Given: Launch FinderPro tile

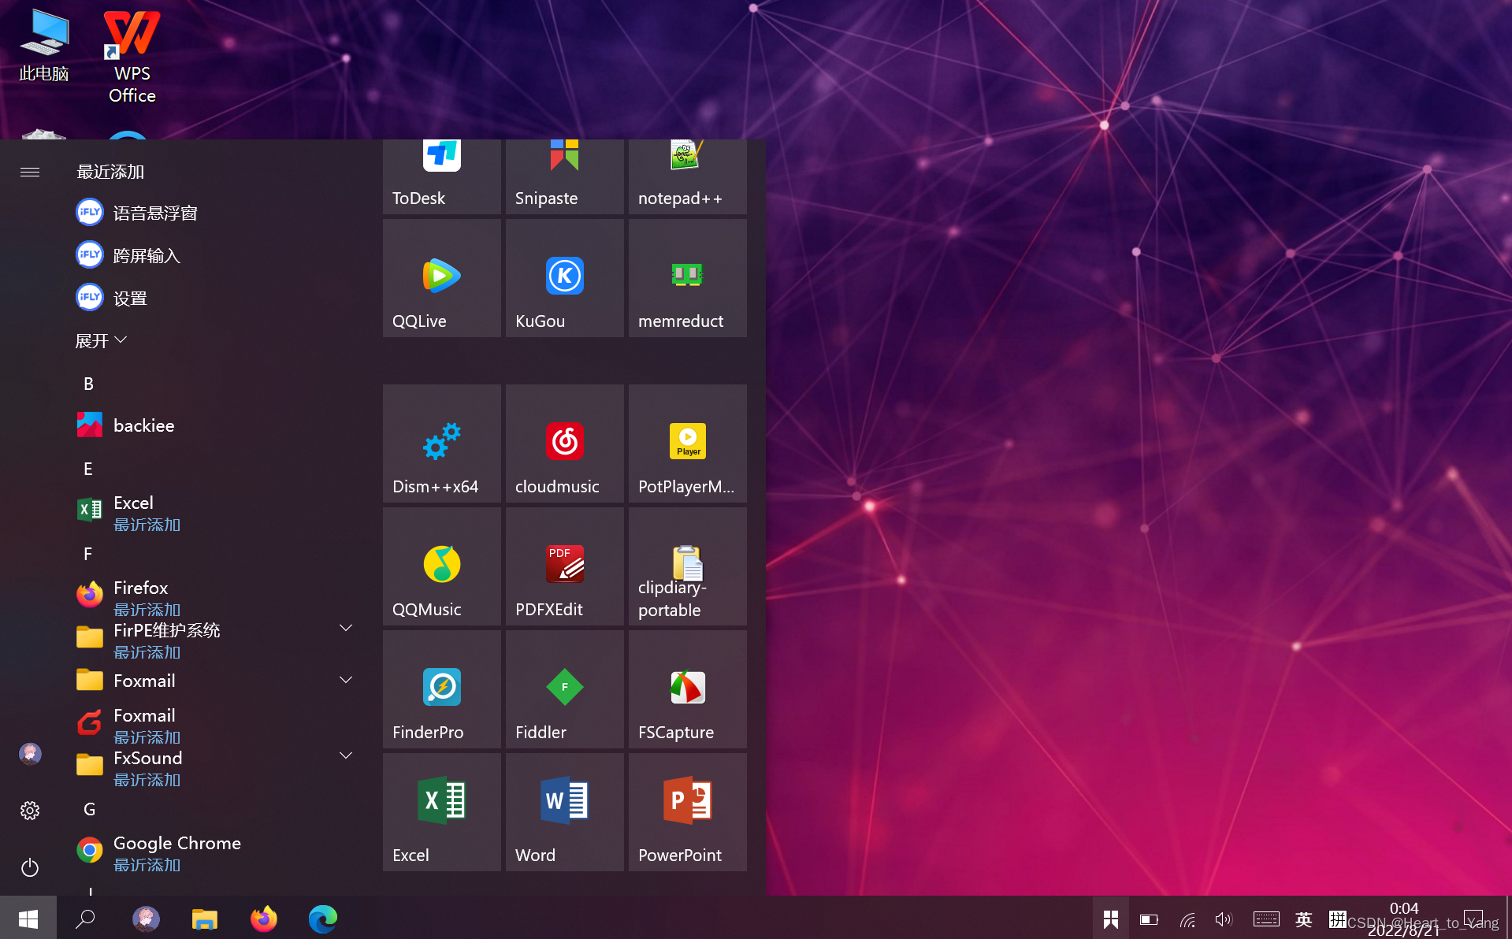Looking at the screenshot, I should (441, 689).
